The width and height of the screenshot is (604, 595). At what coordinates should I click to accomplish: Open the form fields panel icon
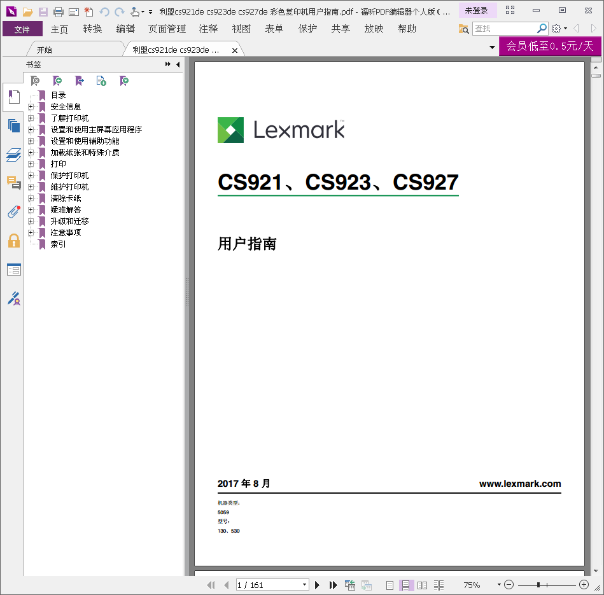coord(14,270)
